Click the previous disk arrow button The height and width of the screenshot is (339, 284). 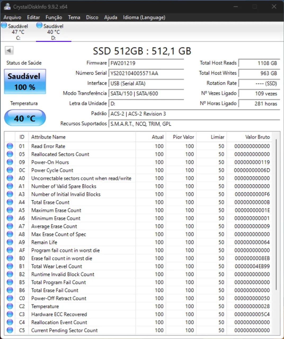tap(9, 51)
